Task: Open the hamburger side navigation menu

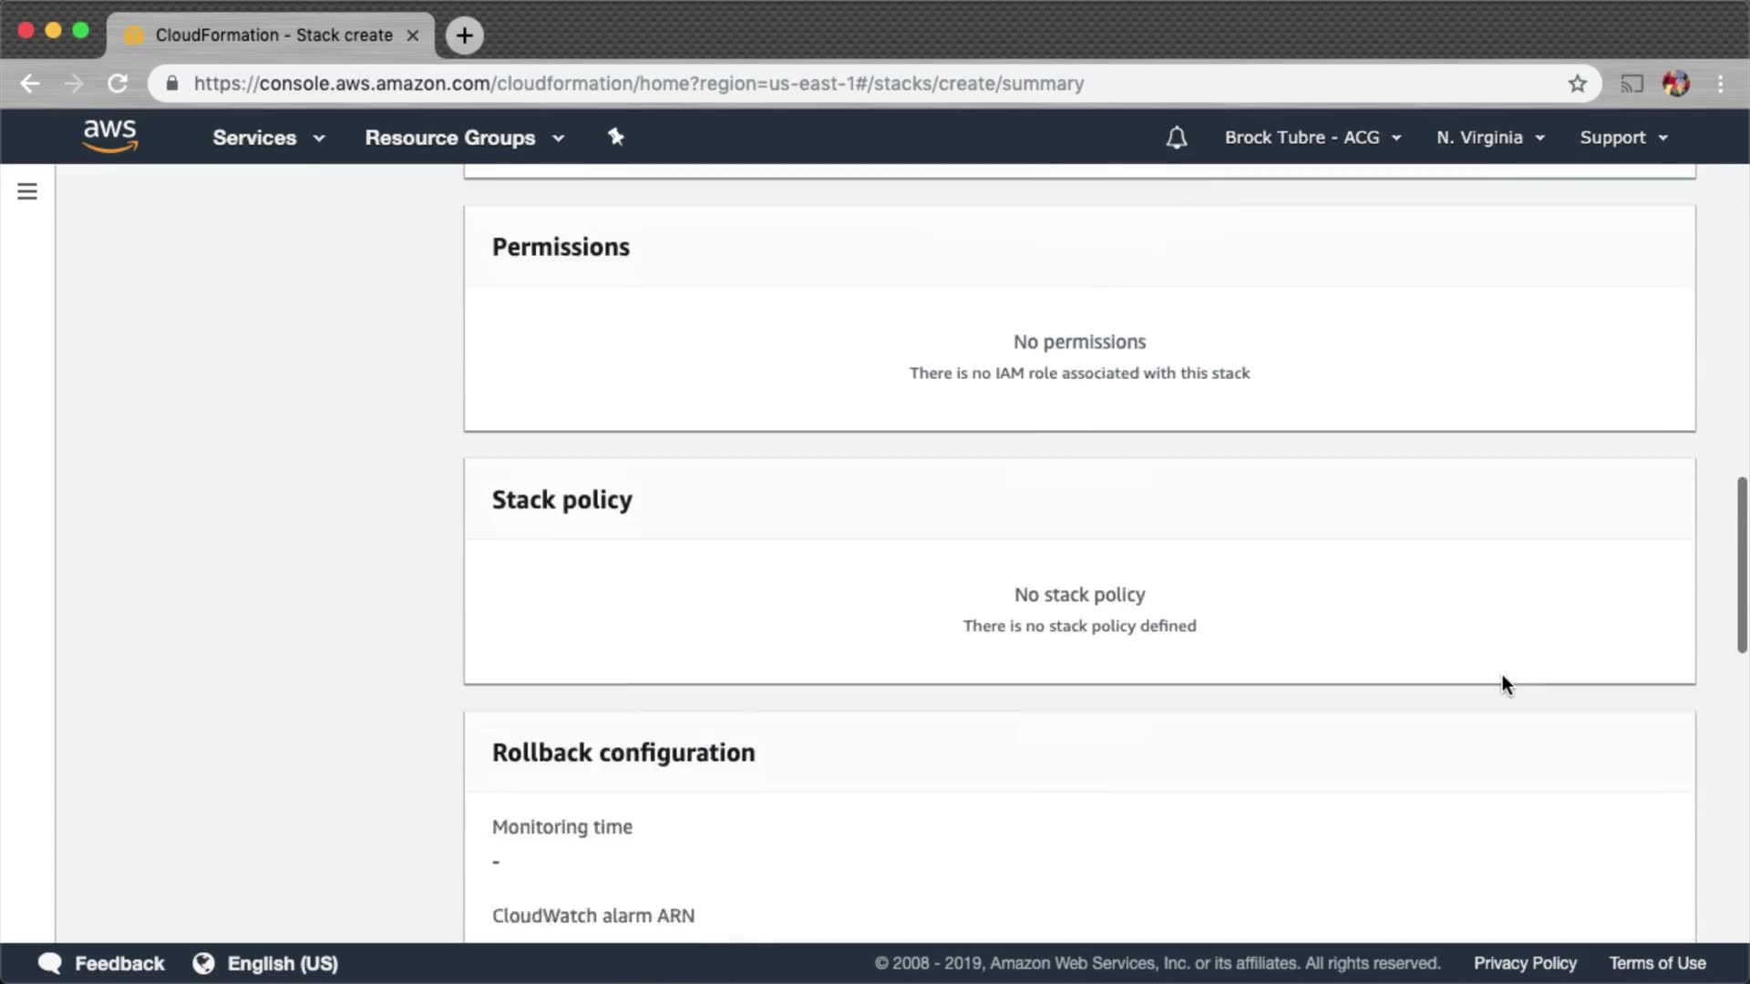Action: pos(27,191)
